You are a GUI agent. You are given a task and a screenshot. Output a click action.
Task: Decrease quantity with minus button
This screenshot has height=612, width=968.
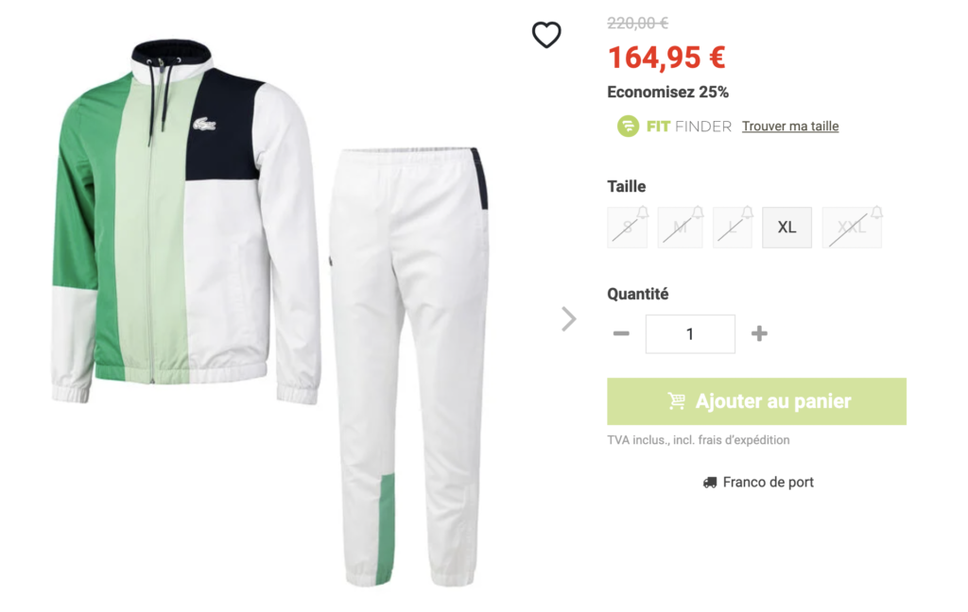click(621, 333)
